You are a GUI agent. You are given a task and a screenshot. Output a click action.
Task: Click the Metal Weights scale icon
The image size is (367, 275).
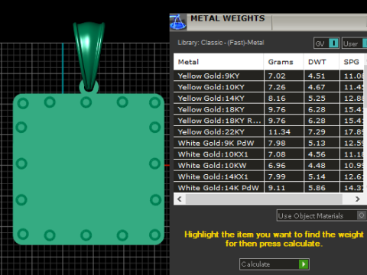click(x=178, y=22)
